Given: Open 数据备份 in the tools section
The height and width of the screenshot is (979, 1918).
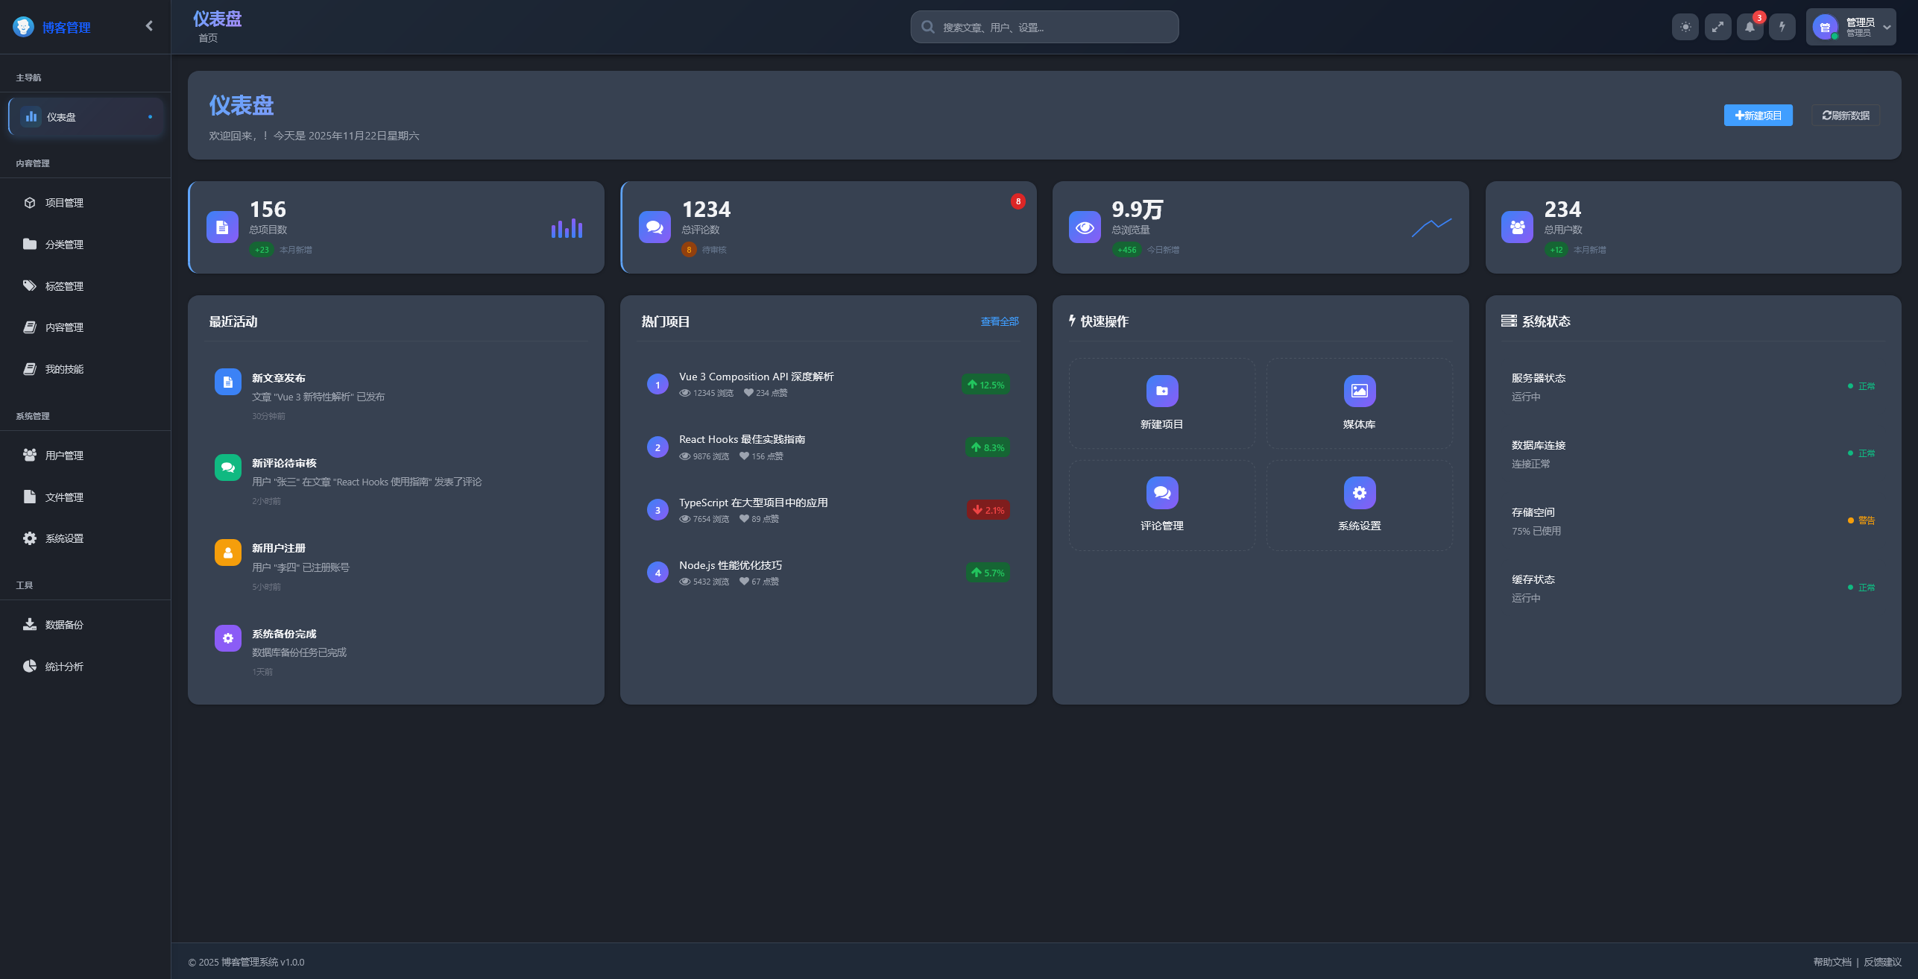Looking at the screenshot, I should click(64, 625).
